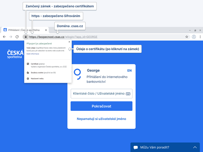Select the Přihlášení Česká spořitelna tab
Viewport: 203px width, 152px height.
(25, 30)
